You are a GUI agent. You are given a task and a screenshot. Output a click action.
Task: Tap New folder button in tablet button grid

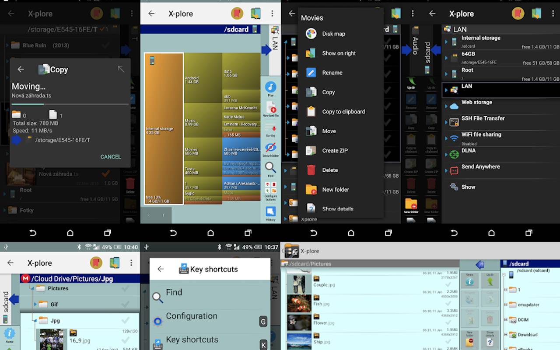[469, 340]
